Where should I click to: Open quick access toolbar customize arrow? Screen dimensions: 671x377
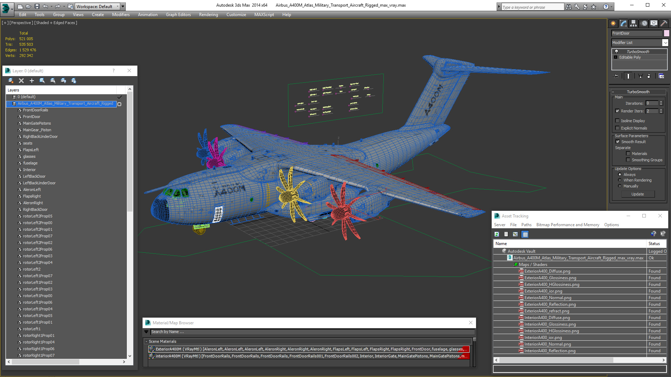tap(123, 6)
